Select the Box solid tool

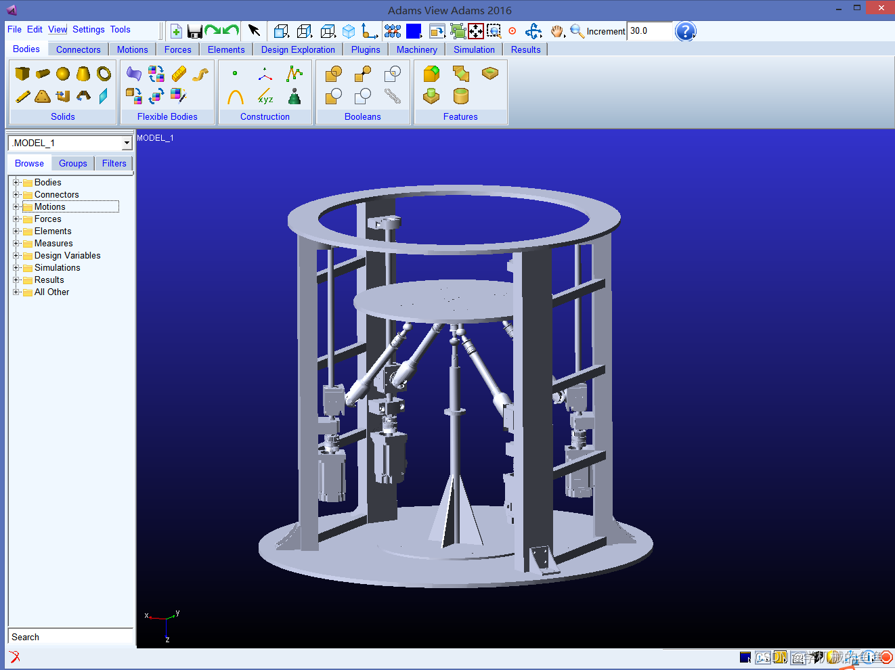(x=22, y=74)
